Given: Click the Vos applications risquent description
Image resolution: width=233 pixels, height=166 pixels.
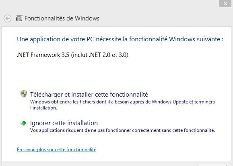Looking at the screenshot, I should tap(122, 130).
